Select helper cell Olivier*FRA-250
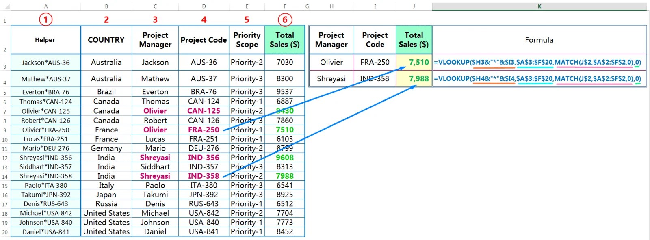This screenshot has height=240, width=650. [x=46, y=130]
